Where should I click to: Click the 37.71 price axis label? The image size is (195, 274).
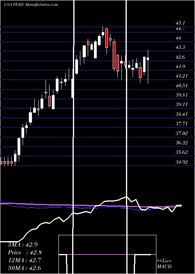(181, 124)
